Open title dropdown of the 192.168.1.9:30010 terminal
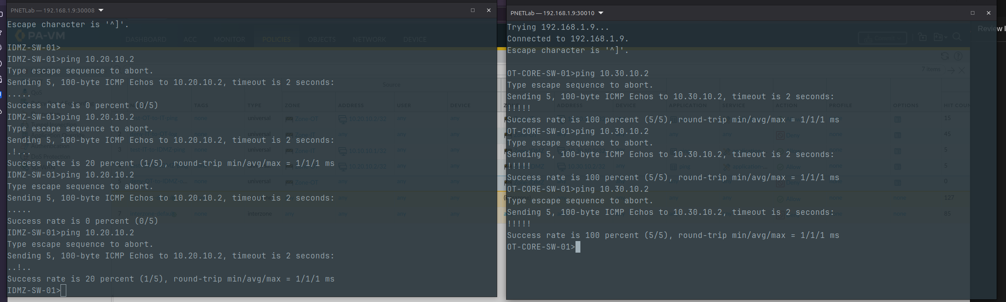 [x=601, y=13]
